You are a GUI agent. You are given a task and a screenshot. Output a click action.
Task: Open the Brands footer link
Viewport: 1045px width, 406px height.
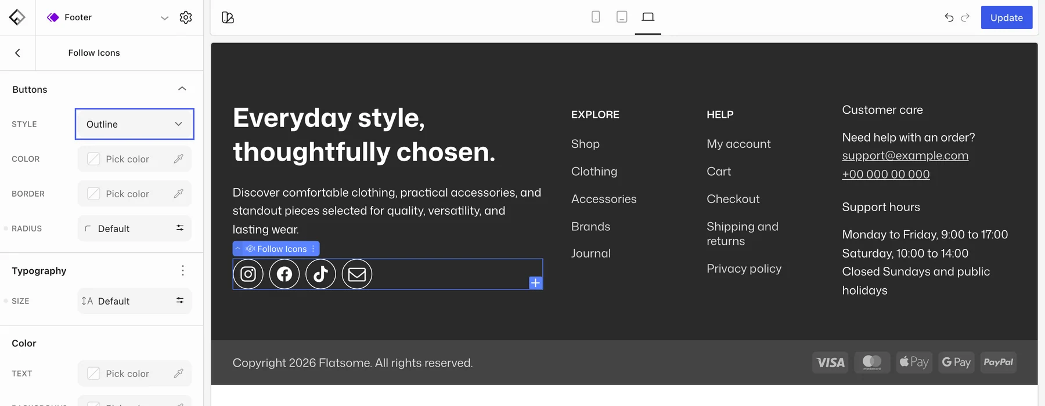tap(591, 227)
